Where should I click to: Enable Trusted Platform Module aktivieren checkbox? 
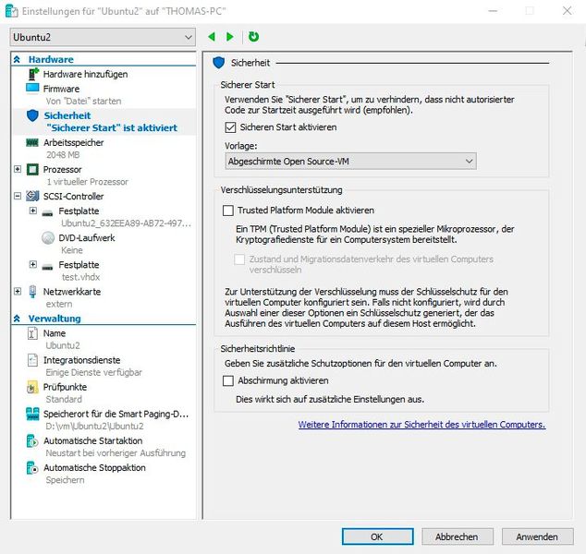pyautogui.click(x=228, y=211)
